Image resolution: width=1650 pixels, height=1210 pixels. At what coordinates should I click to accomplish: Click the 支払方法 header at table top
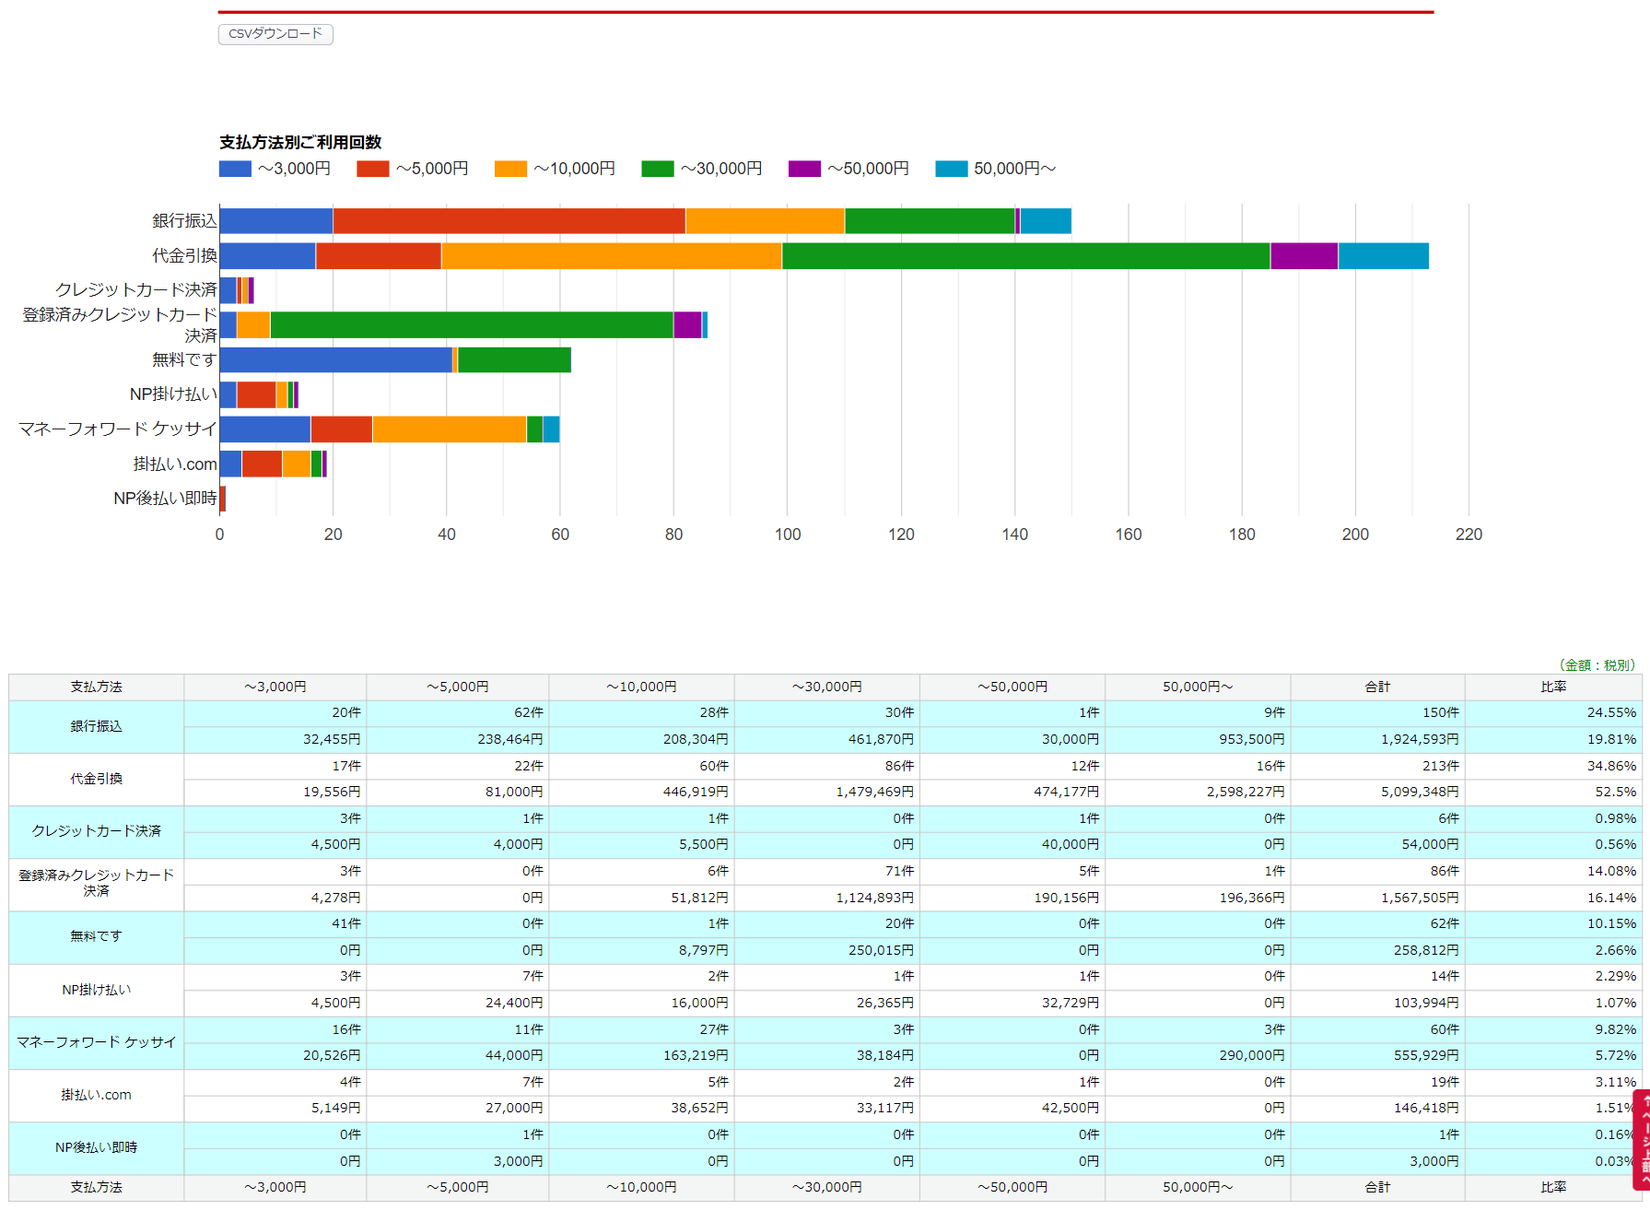coord(96,687)
